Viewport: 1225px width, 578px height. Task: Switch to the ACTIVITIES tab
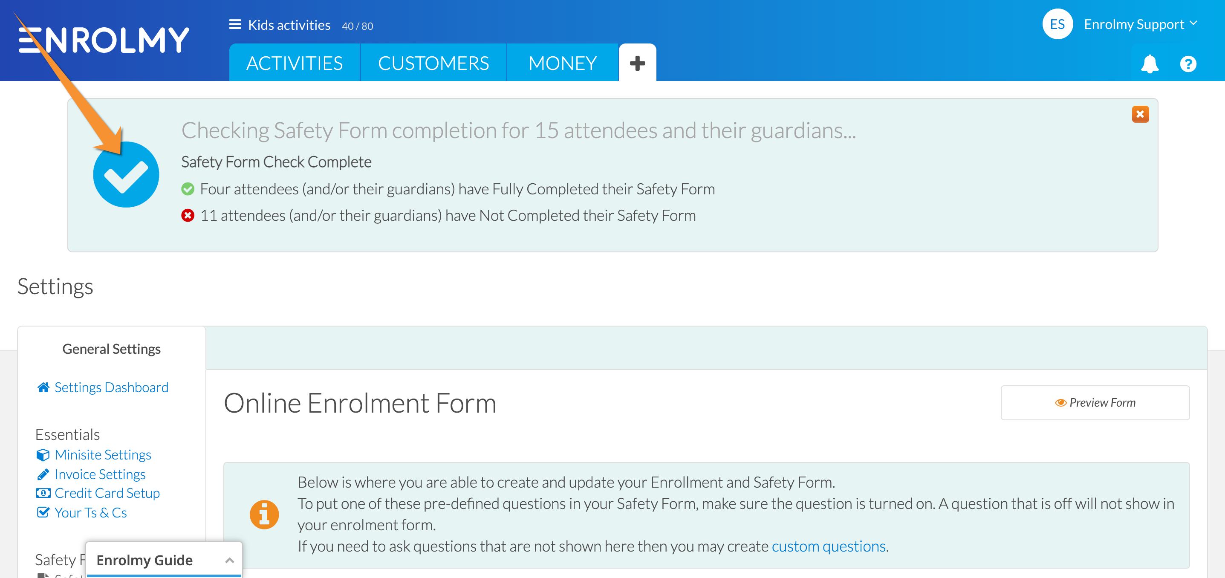pyautogui.click(x=295, y=63)
